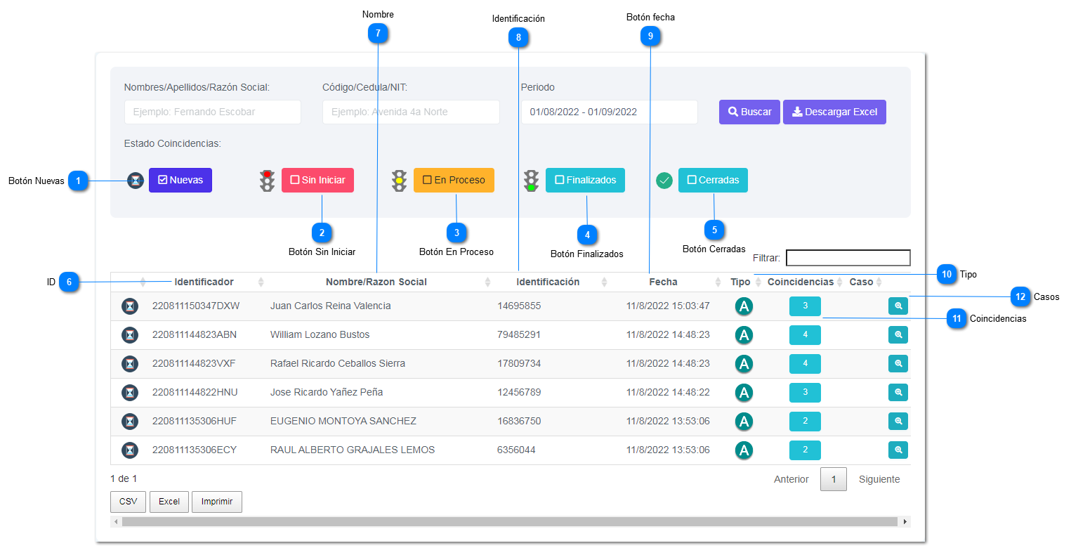Viewport: 1071px width, 548px height.
Task: Sort table by Identificador column
Action: pos(204,282)
